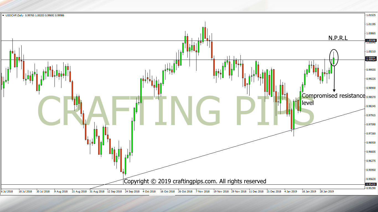378x212 pixels.
Task: Click the 0.95290 price axis label
Action: coord(371,188)
